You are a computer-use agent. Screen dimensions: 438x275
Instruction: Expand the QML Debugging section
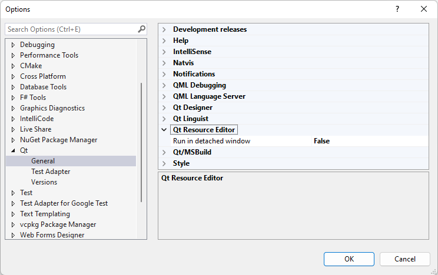pyautogui.click(x=164, y=85)
